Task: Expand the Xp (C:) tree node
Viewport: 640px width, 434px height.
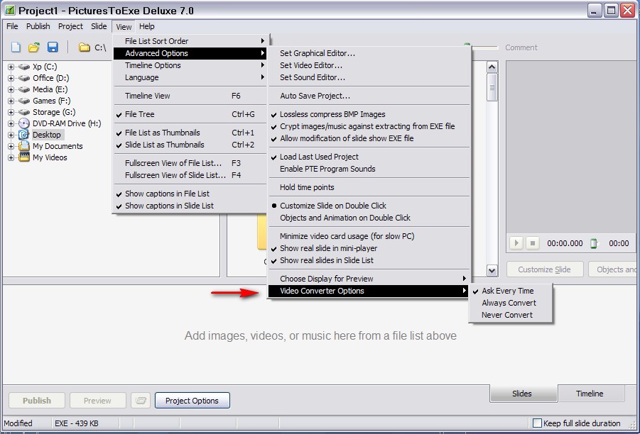Action: pyautogui.click(x=11, y=67)
